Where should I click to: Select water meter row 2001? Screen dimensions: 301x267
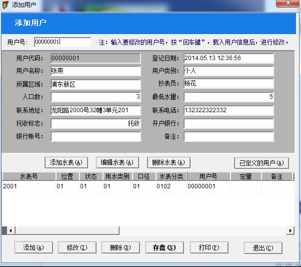click(x=147, y=186)
